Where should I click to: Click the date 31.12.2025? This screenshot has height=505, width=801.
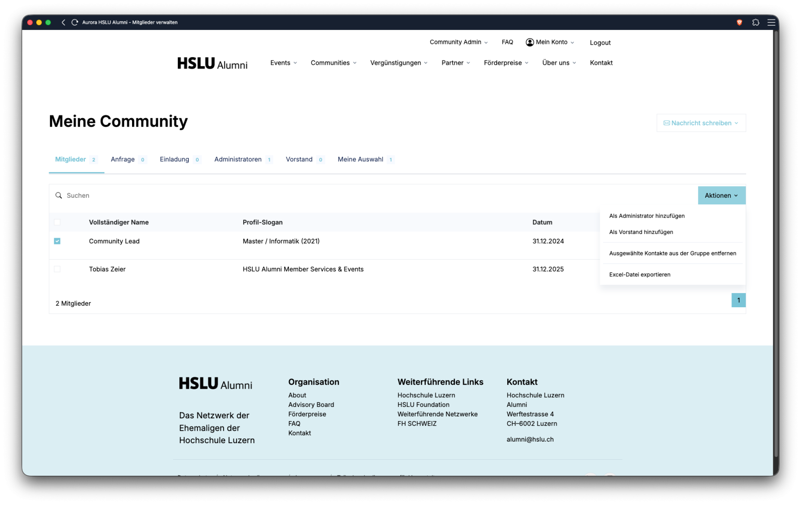[548, 269]
